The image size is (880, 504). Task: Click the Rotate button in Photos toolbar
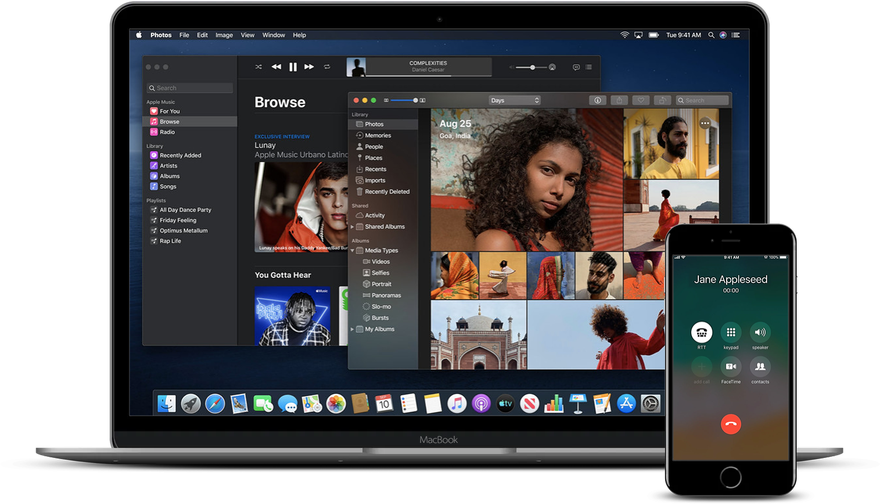pyautogui.click(x=662, y=100)
